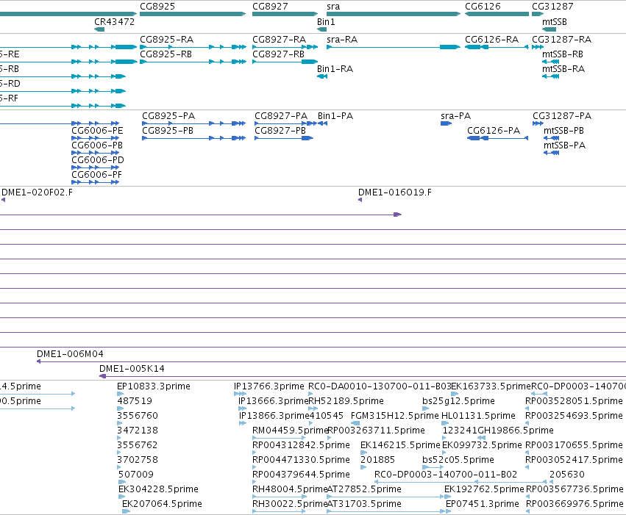
Task: Click the EP10833.3prime feature label
Action: click(154, 386)
